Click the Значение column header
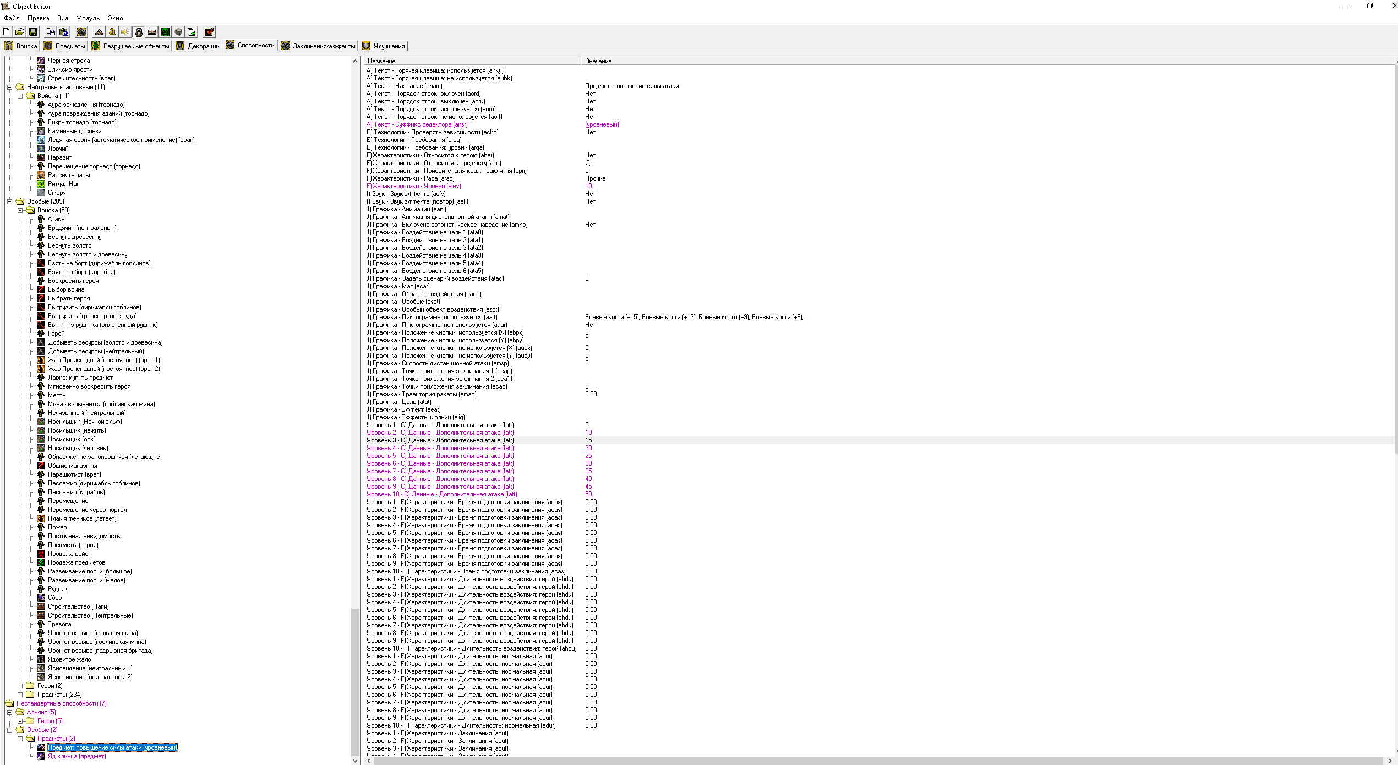This screenshot has width=1398, height=765. (598, 61)
